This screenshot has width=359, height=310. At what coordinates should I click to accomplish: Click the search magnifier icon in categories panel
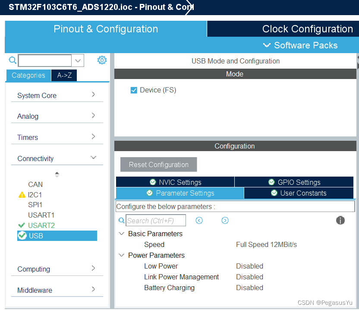(x=13, y=60)
